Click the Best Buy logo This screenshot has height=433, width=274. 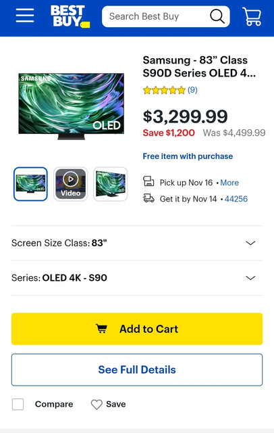[70, 16]
